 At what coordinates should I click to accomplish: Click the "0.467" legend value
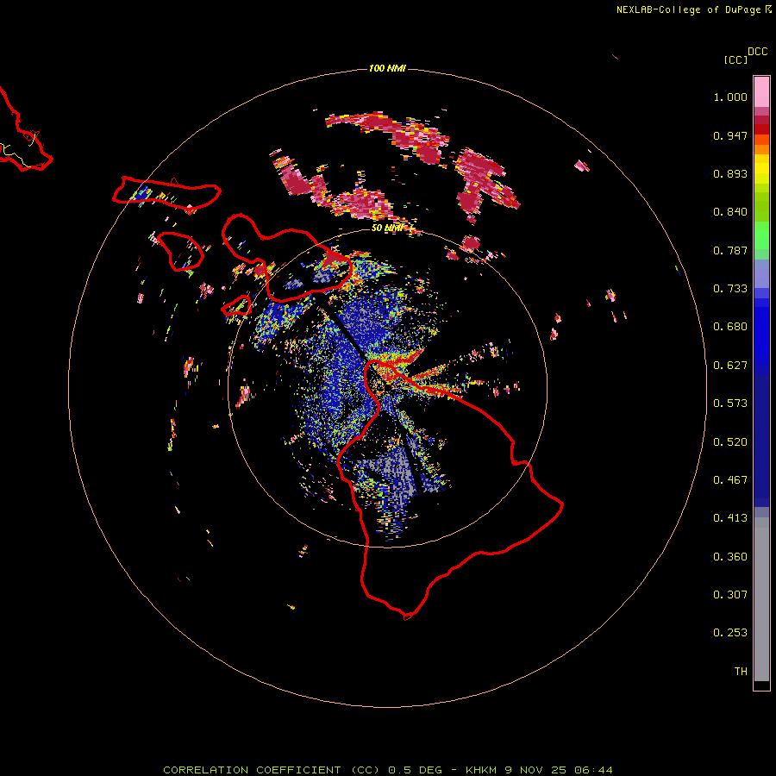pos(730,480)
